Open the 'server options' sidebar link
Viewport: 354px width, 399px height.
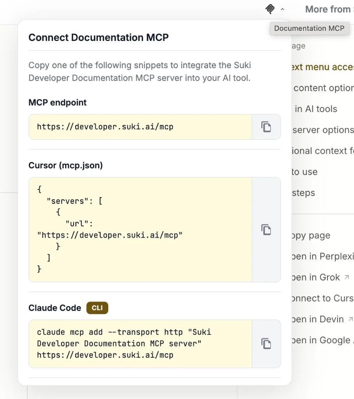click(323, 130)
